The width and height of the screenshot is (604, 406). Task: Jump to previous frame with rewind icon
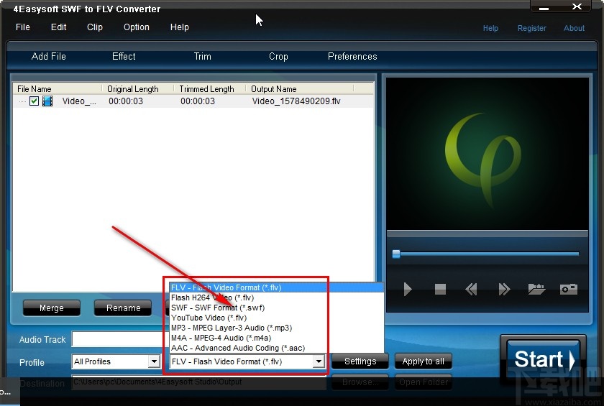point(471,289)
